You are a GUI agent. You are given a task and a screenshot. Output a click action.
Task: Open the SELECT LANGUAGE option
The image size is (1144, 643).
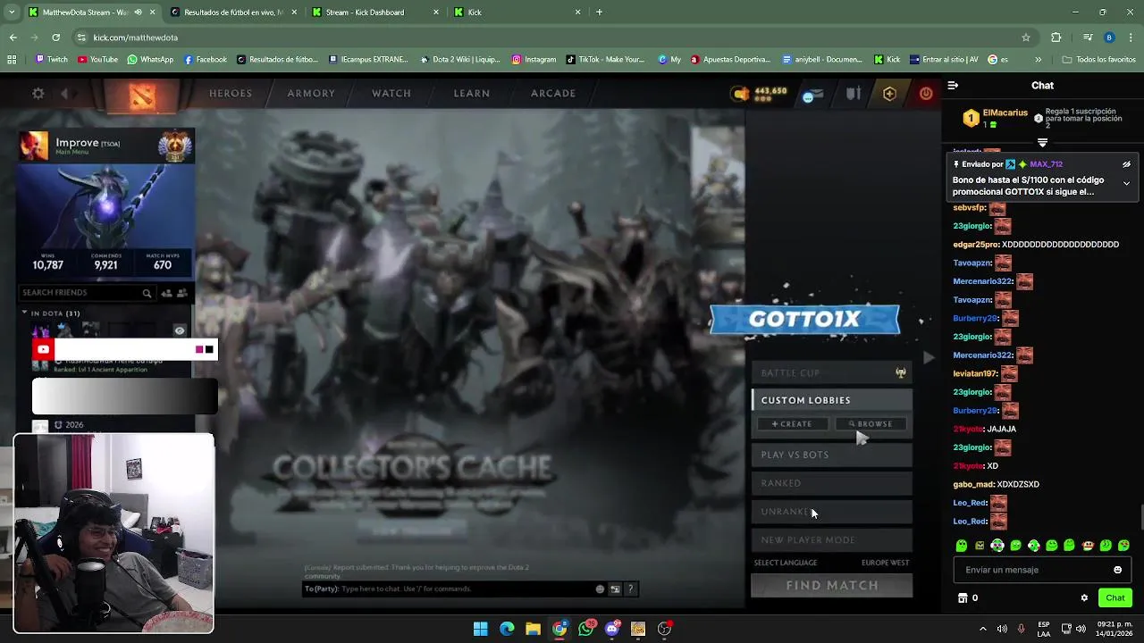786,563
